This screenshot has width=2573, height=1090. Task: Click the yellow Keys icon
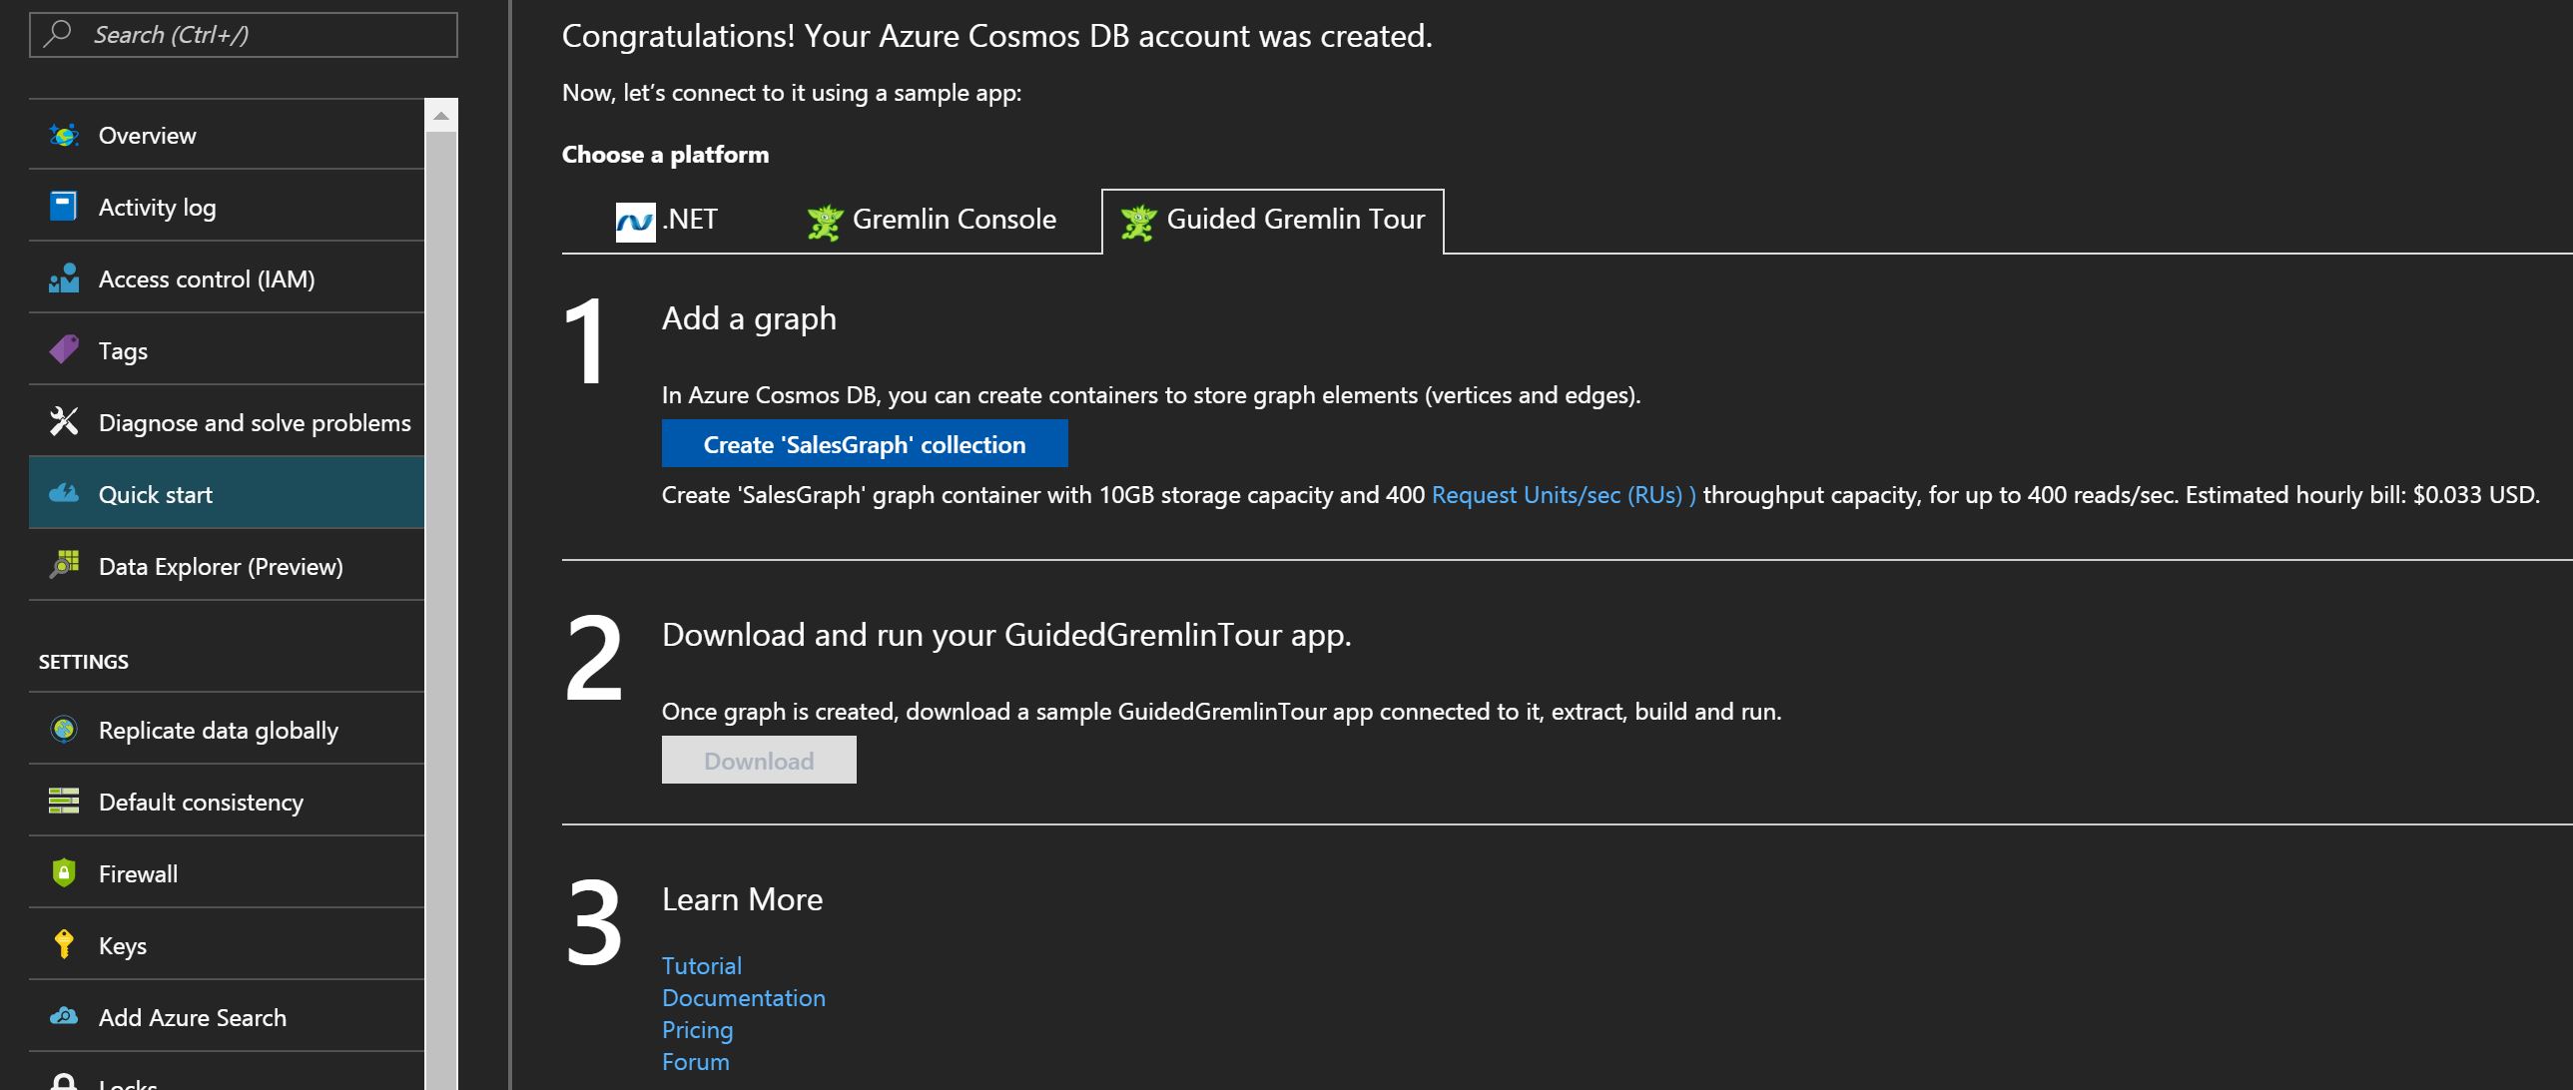click(64, 944)
